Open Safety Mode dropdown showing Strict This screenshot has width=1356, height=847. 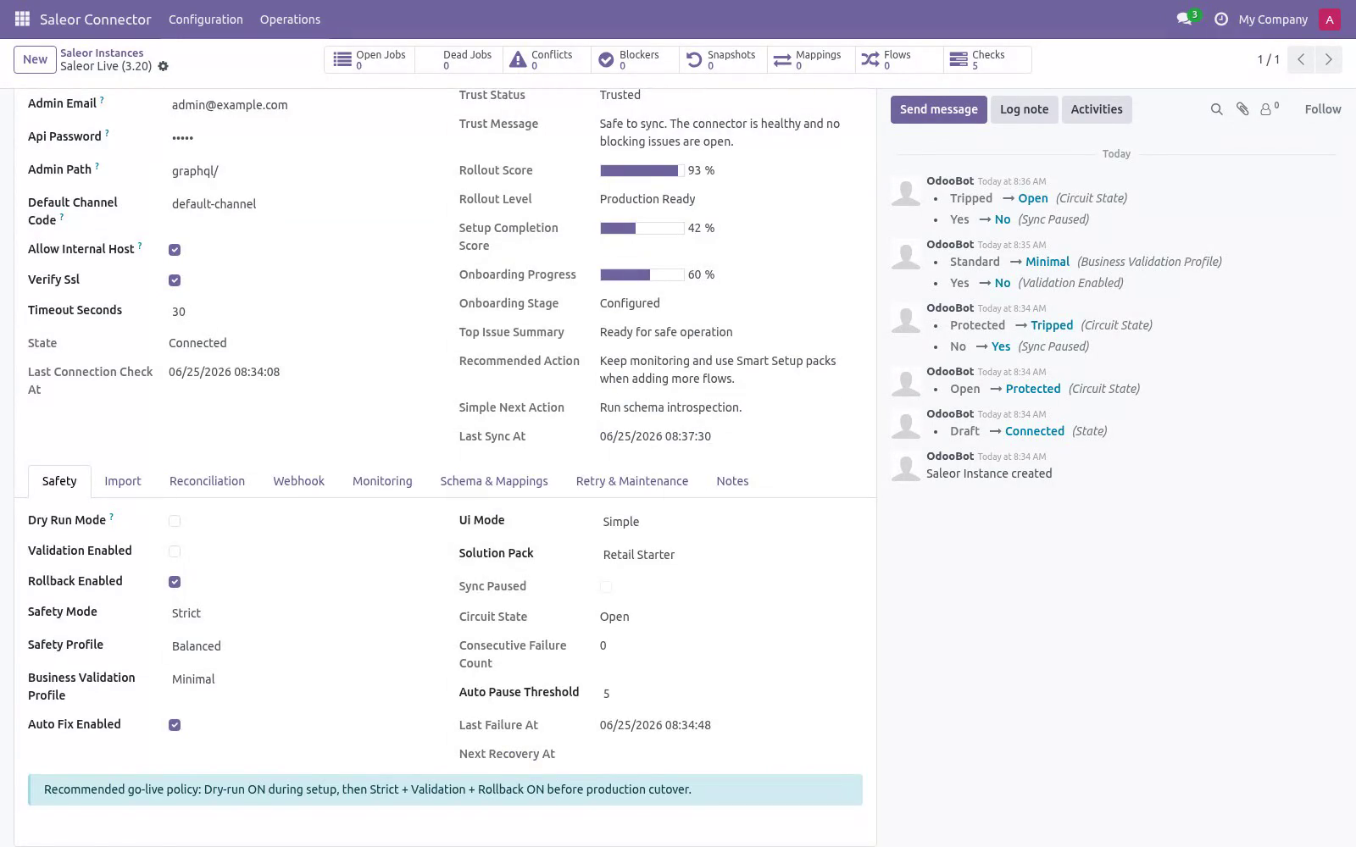tap(301, 613)
